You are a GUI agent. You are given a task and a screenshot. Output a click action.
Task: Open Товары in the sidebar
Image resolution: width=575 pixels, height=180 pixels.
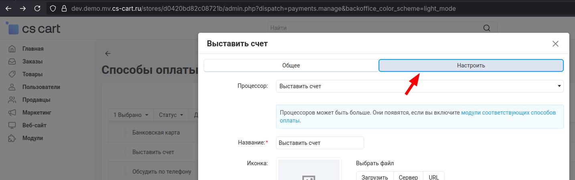32,74
